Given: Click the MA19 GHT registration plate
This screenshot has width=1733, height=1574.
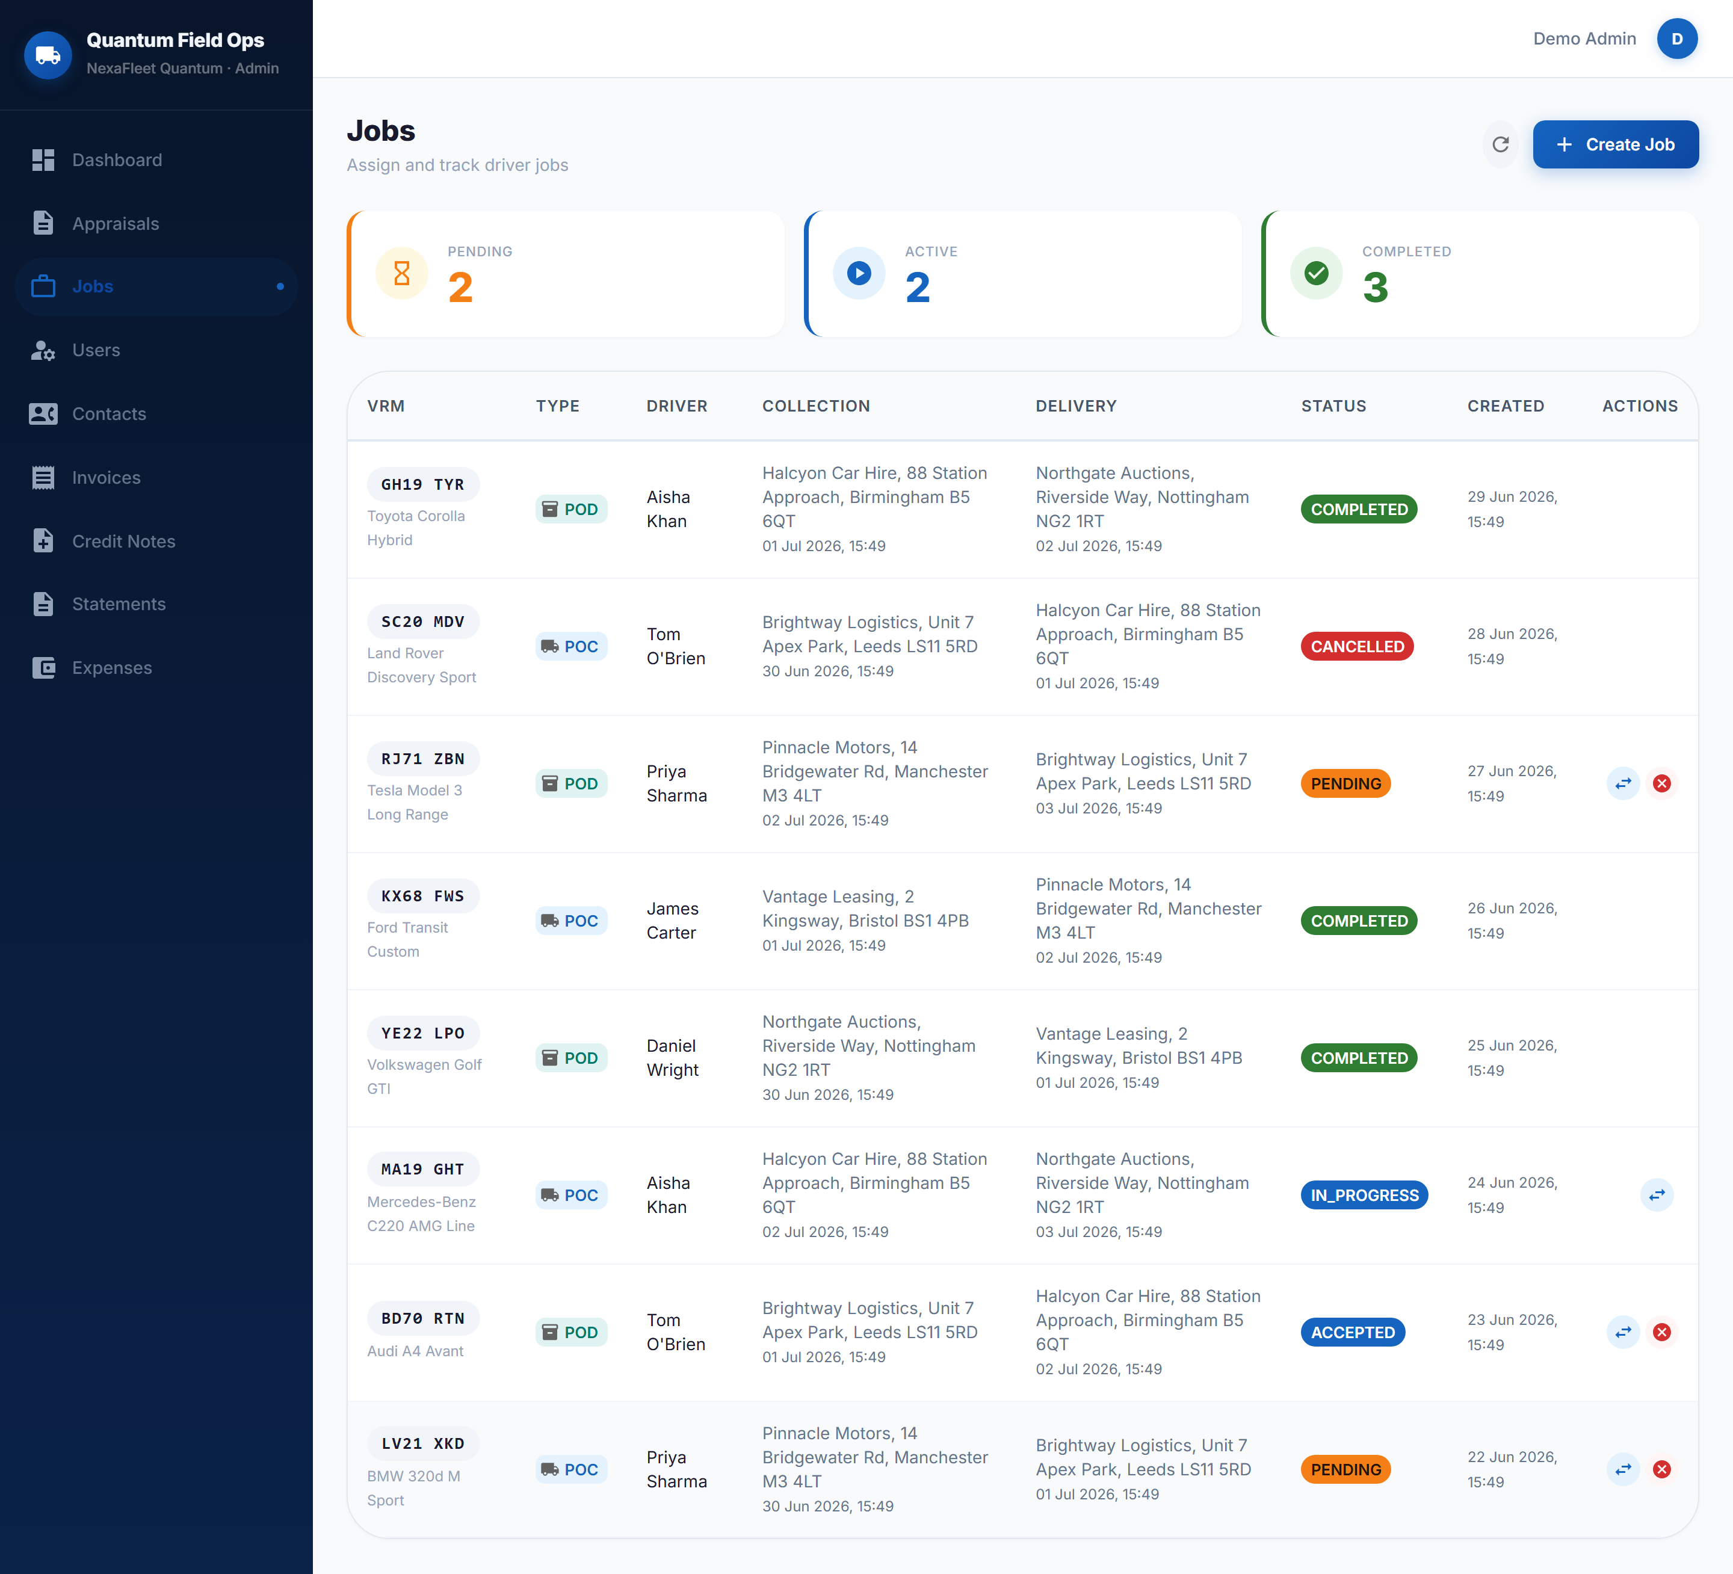Looking at the screenshot, I should tap(423, 1169).
